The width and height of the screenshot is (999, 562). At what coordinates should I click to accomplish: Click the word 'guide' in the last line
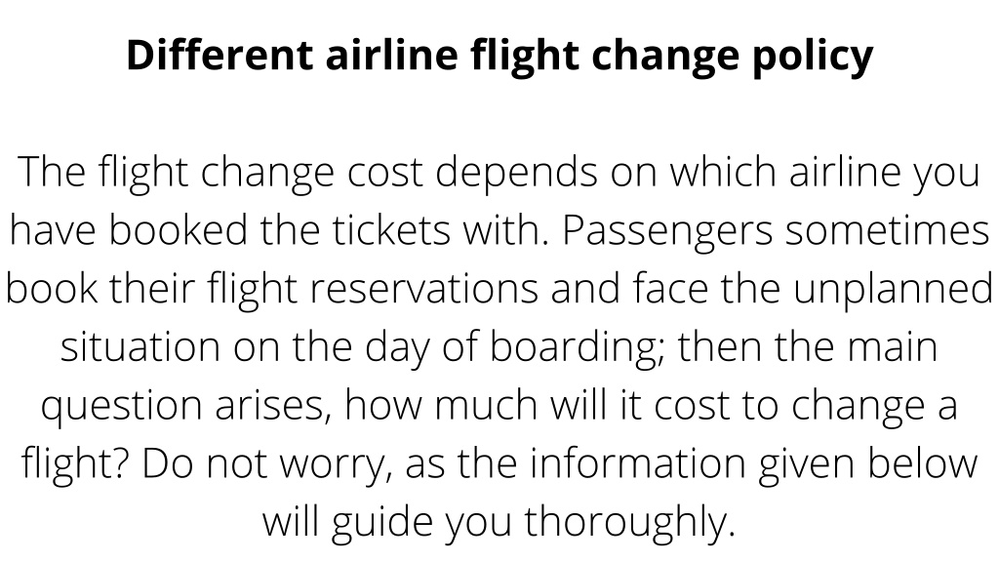pyautogui.click(x=381, y=524)
